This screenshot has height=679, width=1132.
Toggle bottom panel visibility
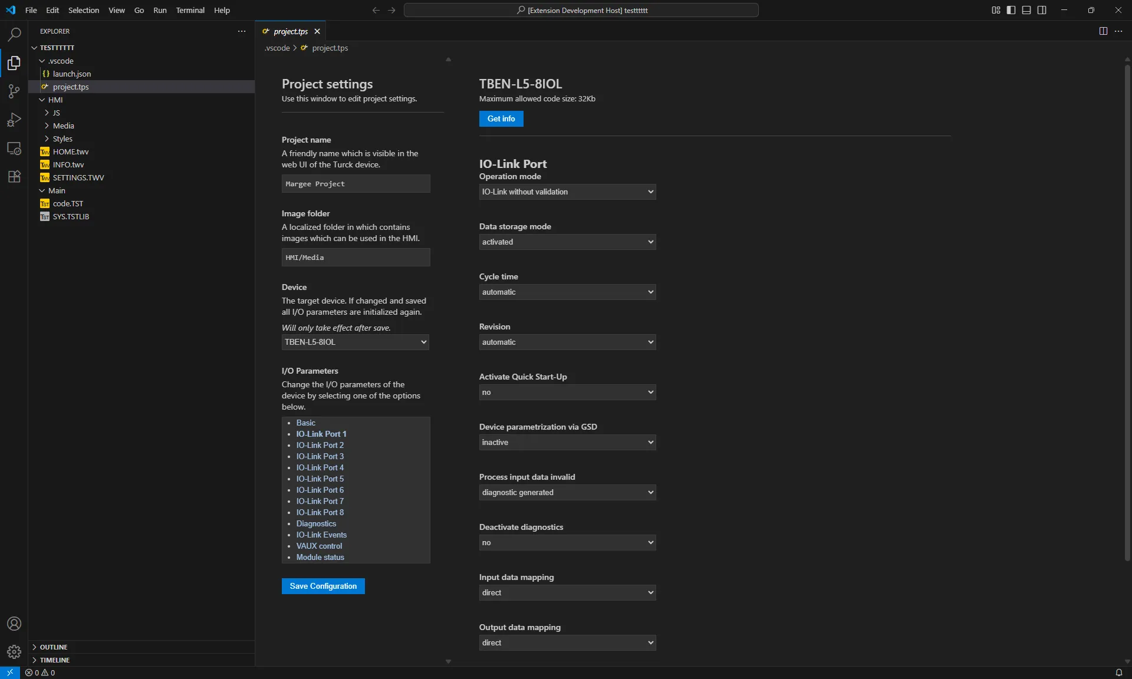pos(1026,10)
